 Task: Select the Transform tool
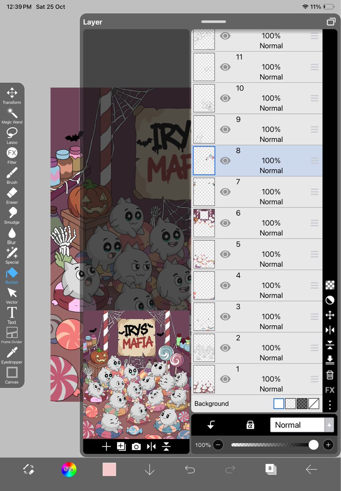click(12, 95)
